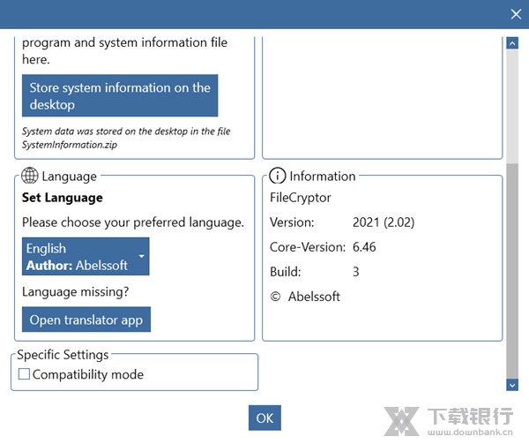Screen dimensions: 529x444
Task: Click the Core-Version value 6.46
Action: point(364,247)
